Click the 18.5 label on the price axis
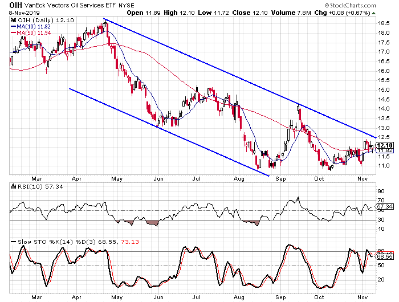This screenshot has height=302, width=399. (x=383, y=24)
